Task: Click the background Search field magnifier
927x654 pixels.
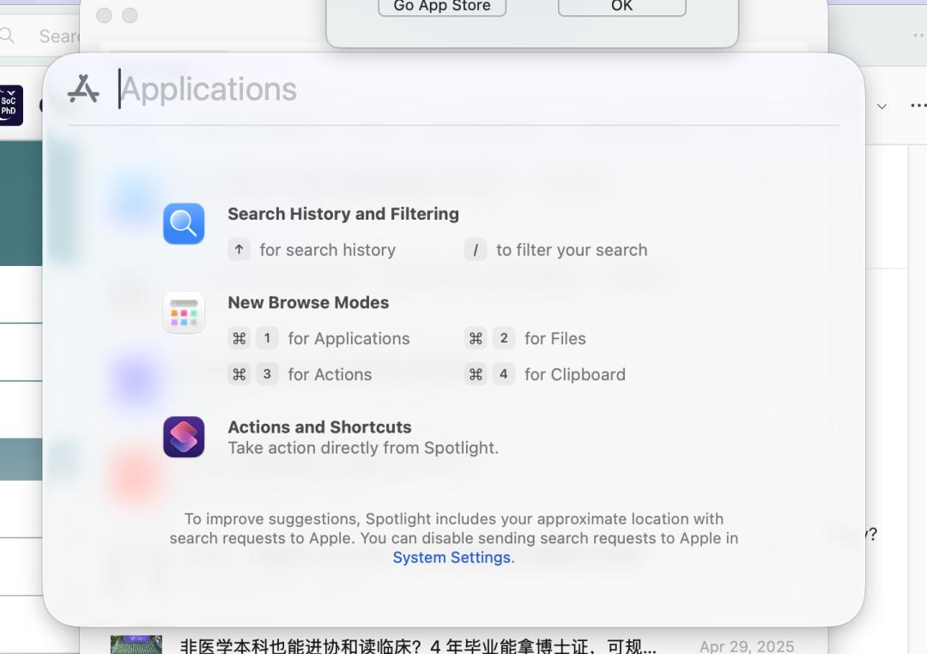Action: [7, 35]
